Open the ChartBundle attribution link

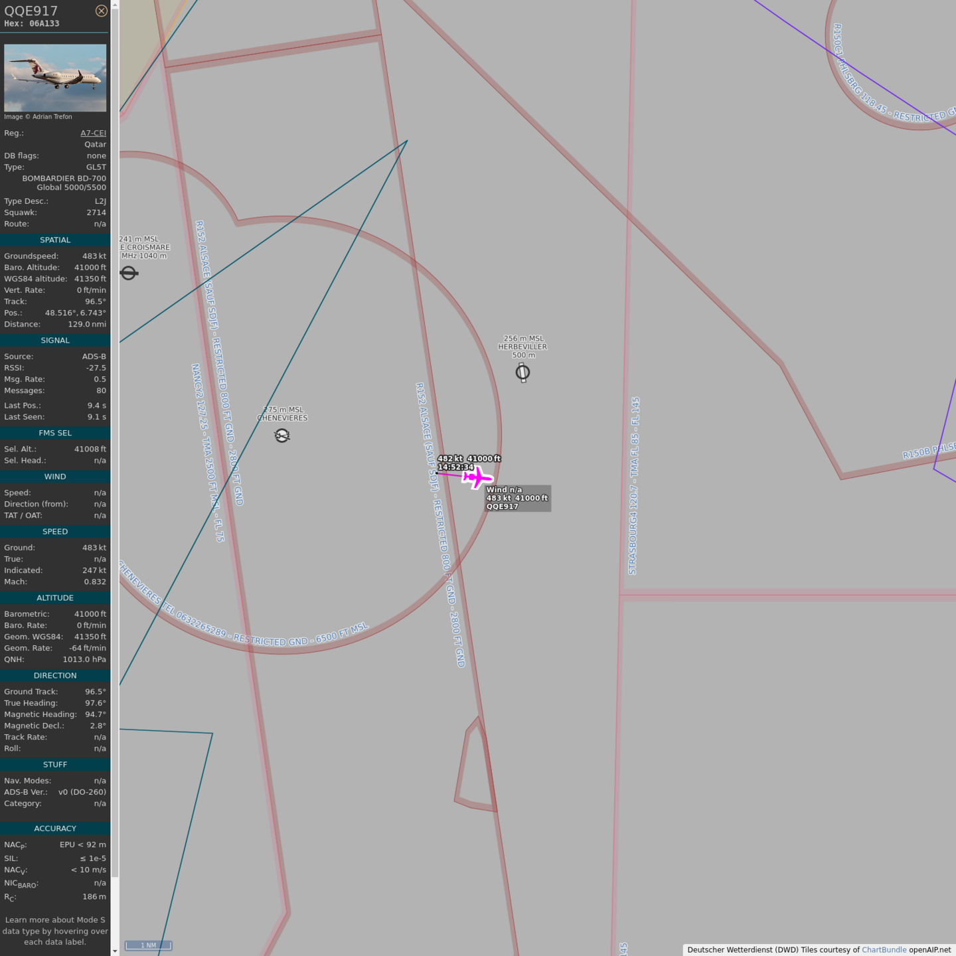point(884,950)
